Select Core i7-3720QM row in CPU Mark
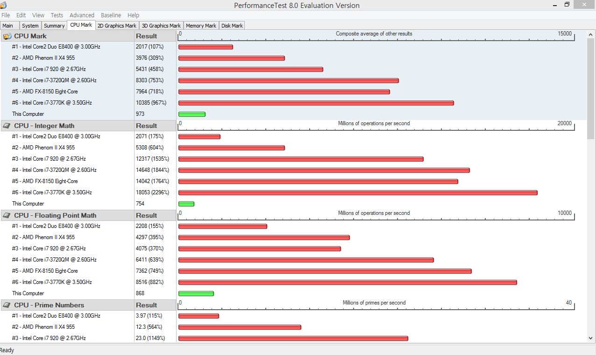596x355 pixels. click(x=54, y=80)
